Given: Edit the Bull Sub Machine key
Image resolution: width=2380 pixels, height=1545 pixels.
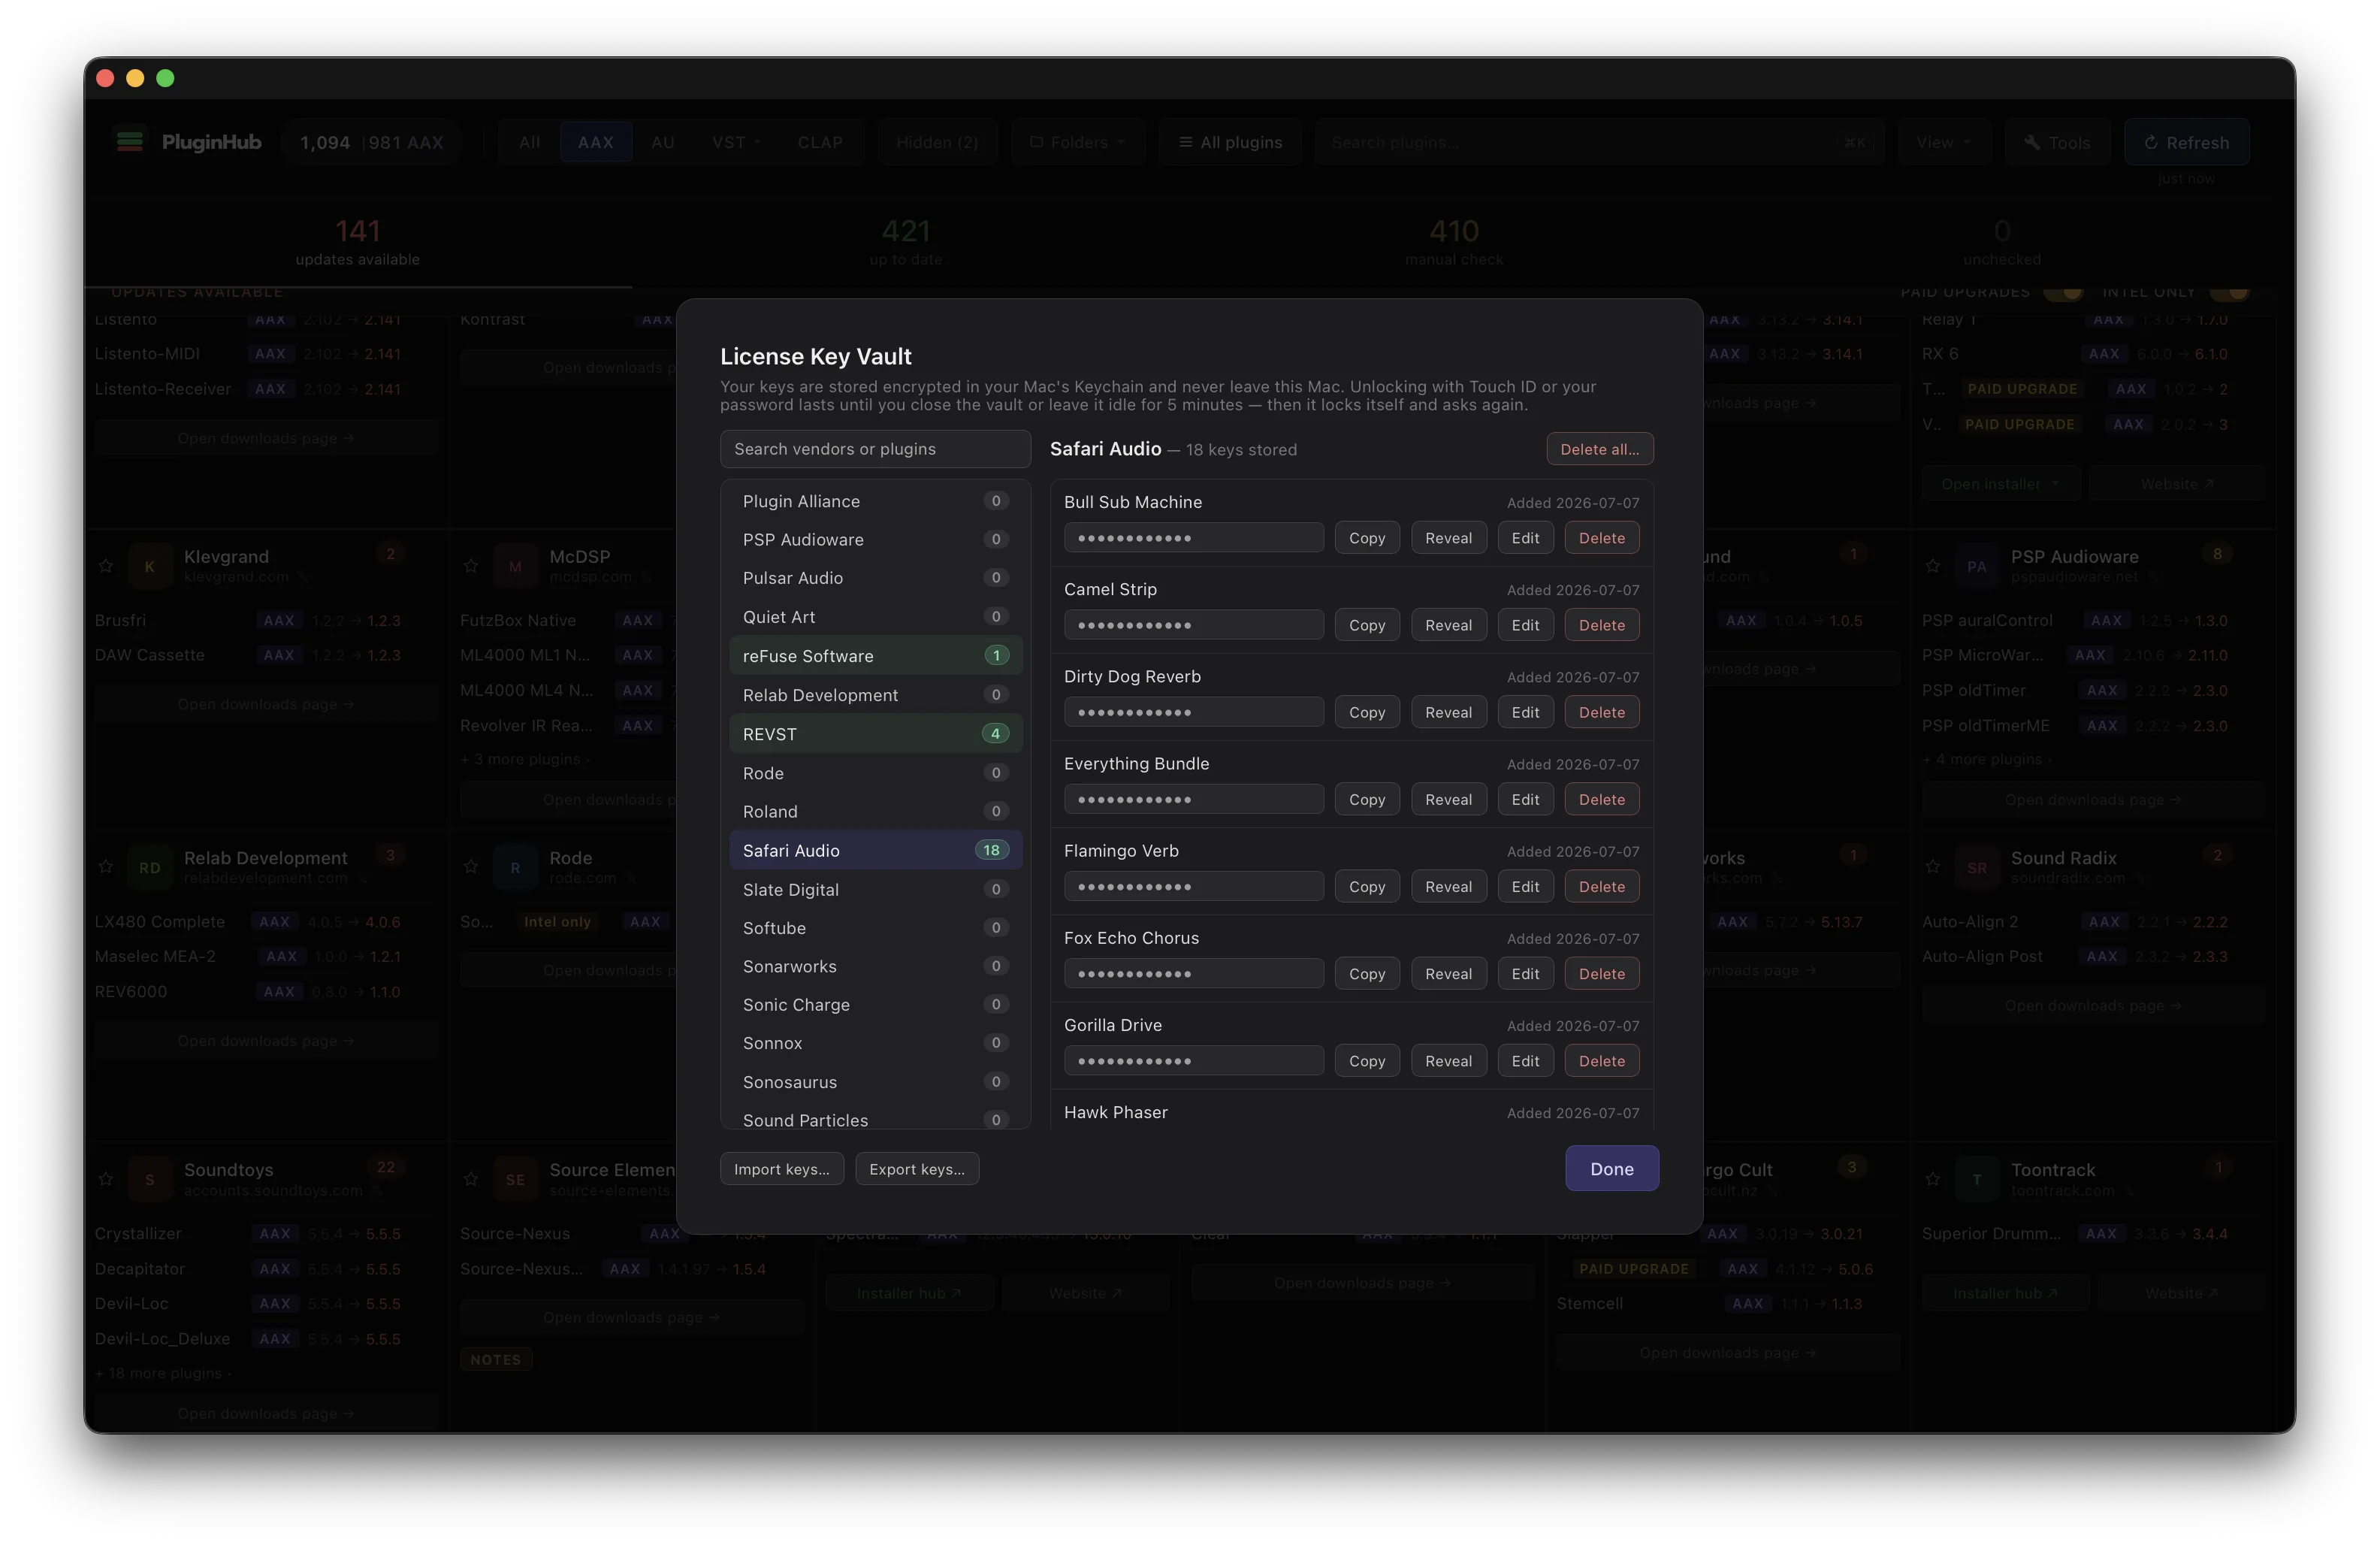Looking at the screenshot, I should pos(1525,537).
